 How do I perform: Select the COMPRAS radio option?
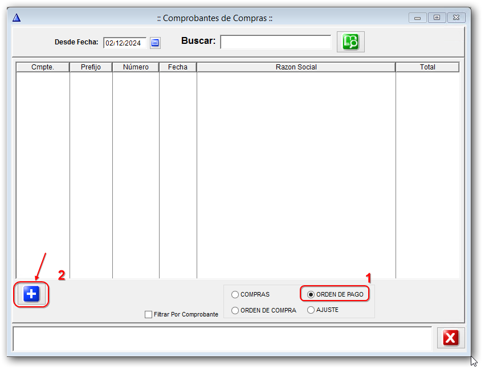pyautogui.click(x=235, y=295)
